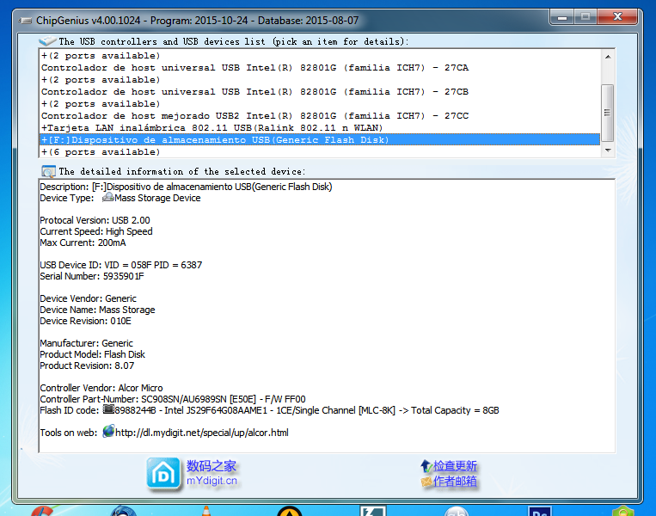Click the magnifier icon beside detailed information
The image size is (656, 516).
48,172
